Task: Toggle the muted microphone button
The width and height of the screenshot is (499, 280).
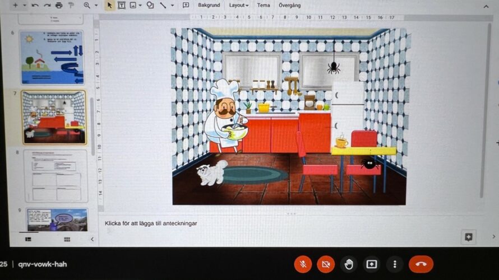Action: pos(303,264)
